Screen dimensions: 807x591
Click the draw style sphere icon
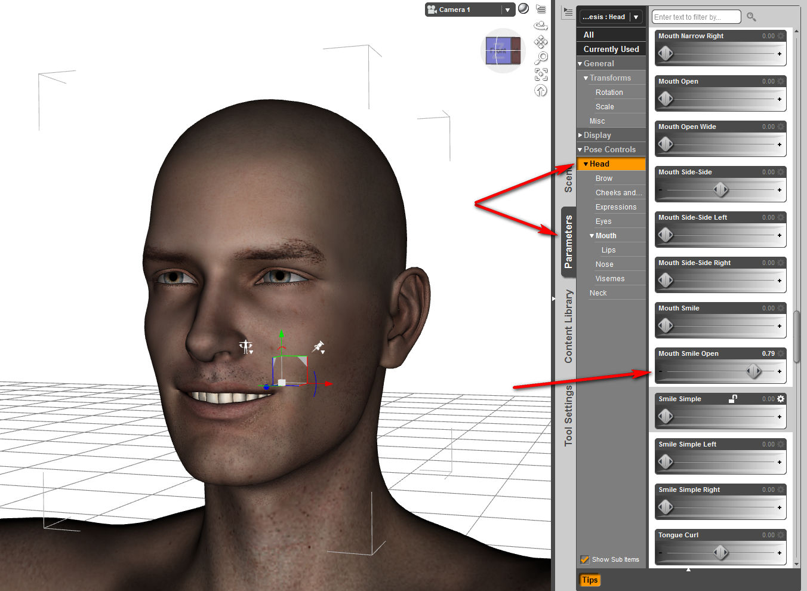pyautogui.click(x=523, y=9)
